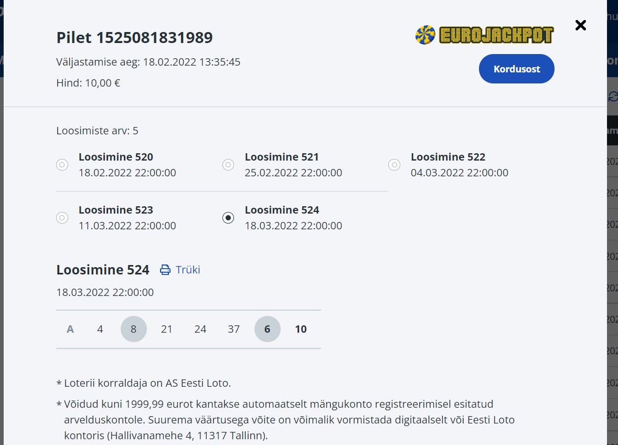Screen dimensions: 618x445
Task: Select the Loosimine 522 radio option
Action: pos(394,165)
